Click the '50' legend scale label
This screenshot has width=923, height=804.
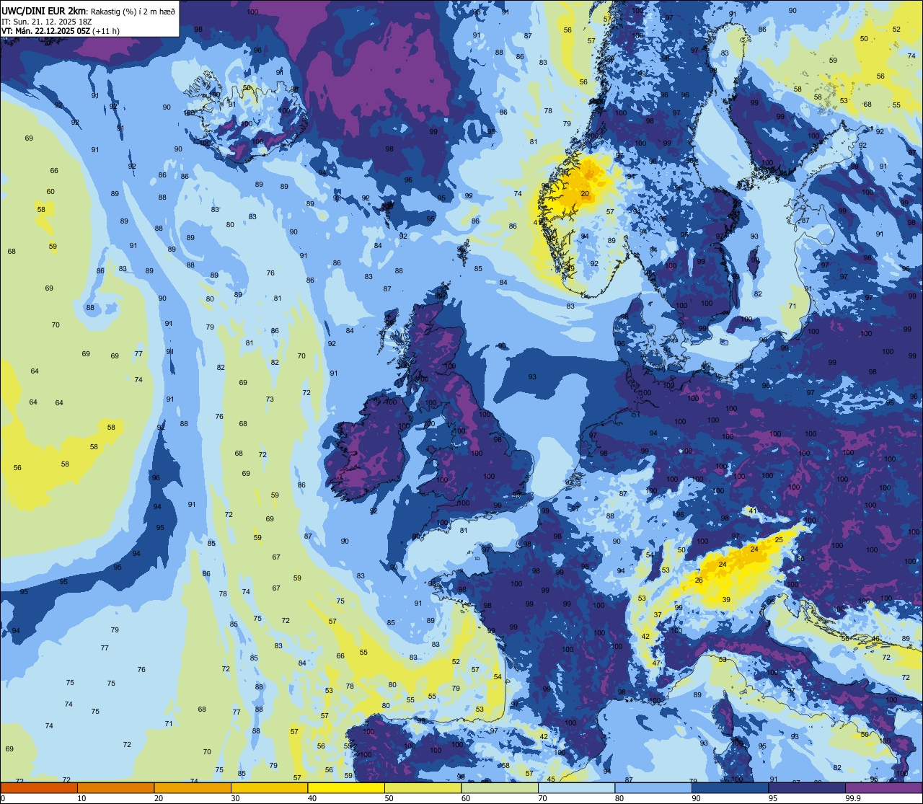(389, 798)
